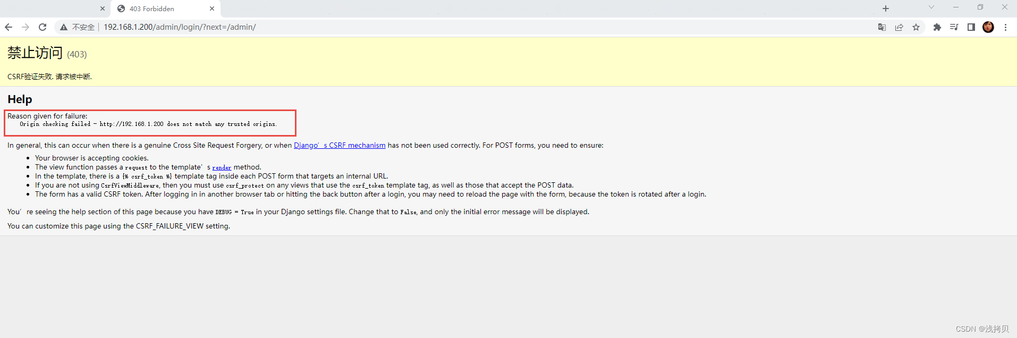Open the reading list icon
The width and height of the screenshot is (1017, 338).
[954, 27]
